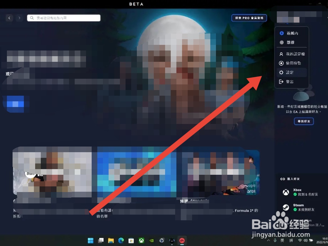Open the speaker volume tray icon
Screen dimensions: 328x246
[305, 241]
